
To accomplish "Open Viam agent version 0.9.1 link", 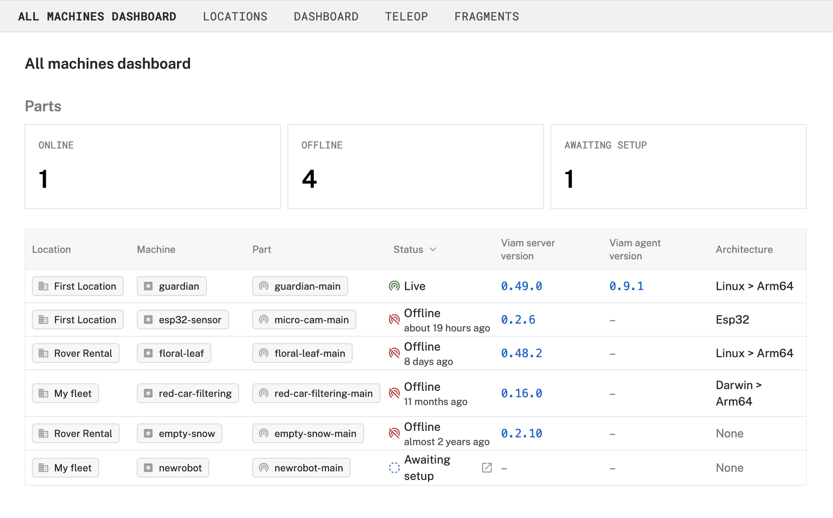I will pos(626,286).
